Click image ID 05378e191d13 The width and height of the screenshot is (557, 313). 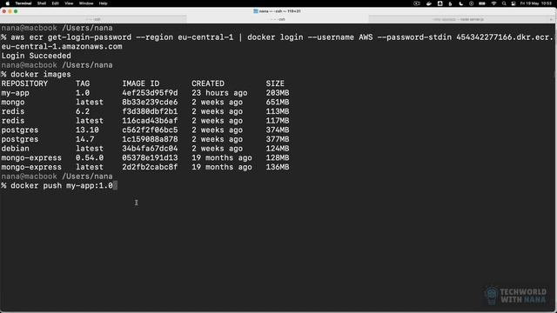point(150,157)
